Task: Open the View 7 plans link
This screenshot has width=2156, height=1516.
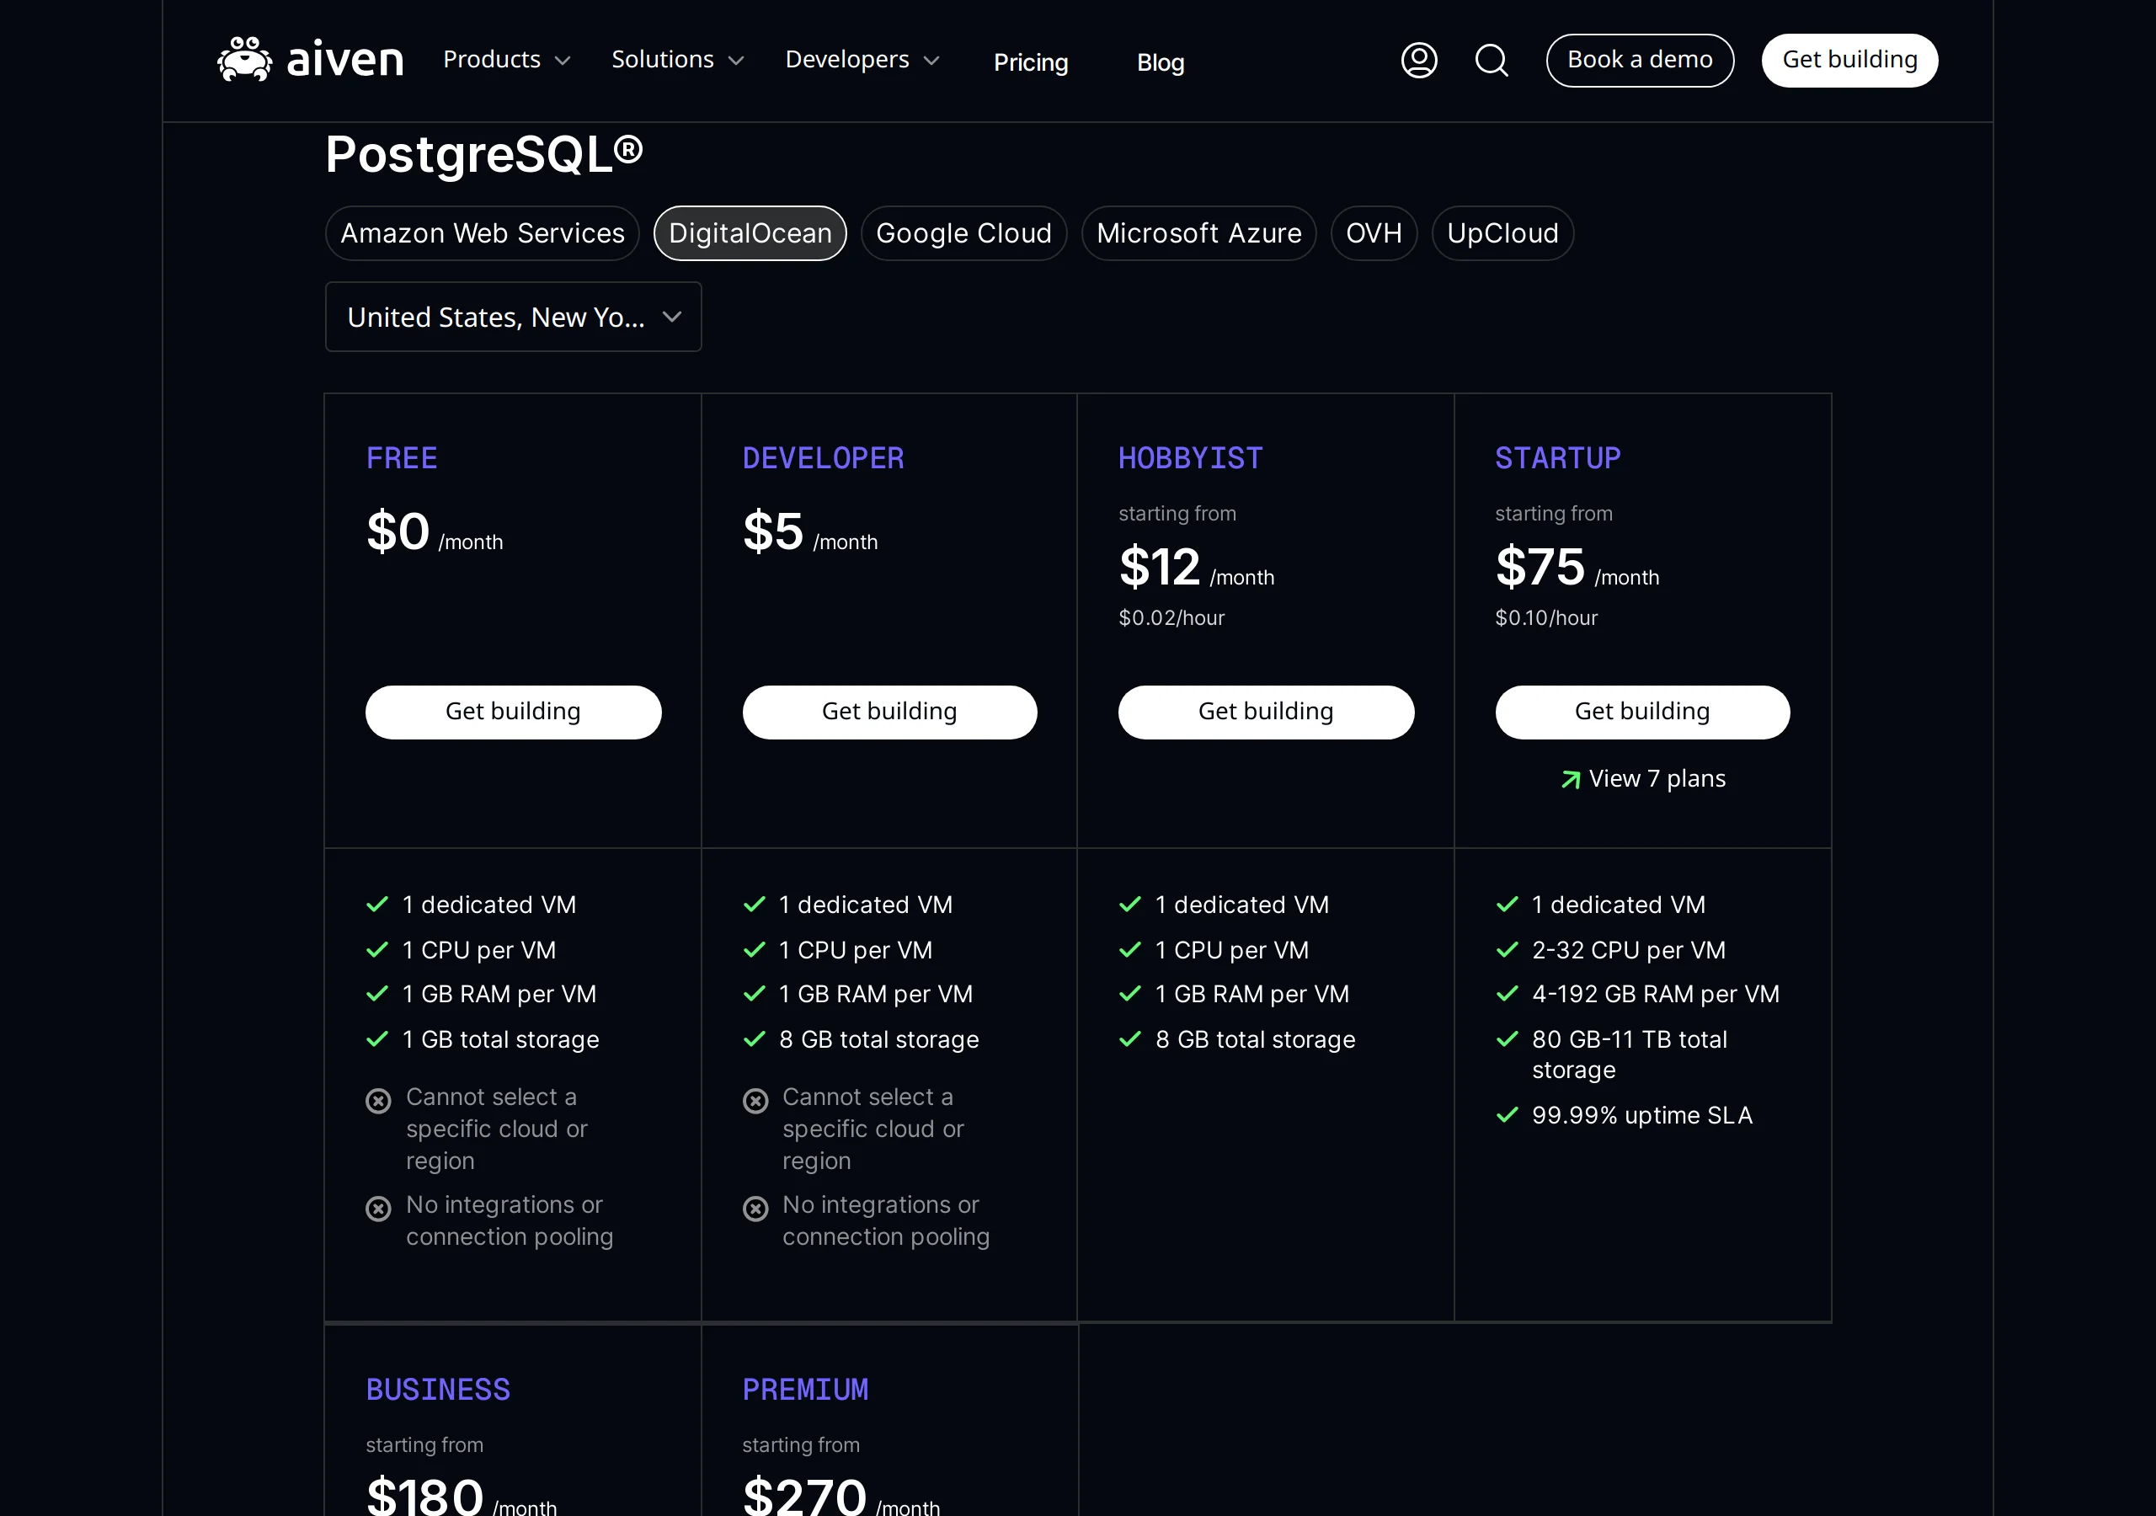Action: (x=1643, y=779)
